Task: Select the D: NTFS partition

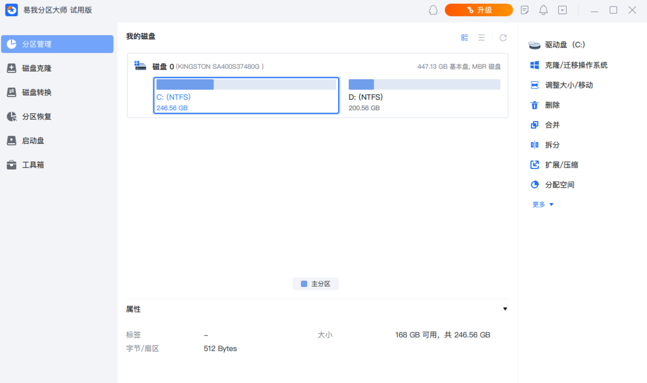Action: click(423, 96)
